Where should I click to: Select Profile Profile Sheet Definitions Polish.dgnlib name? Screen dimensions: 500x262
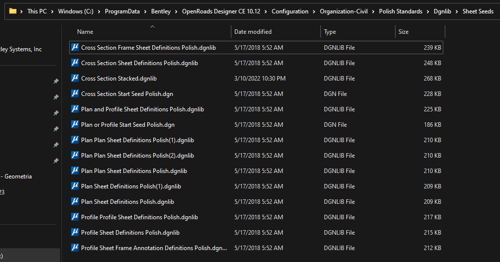click(x=139, y=217)
